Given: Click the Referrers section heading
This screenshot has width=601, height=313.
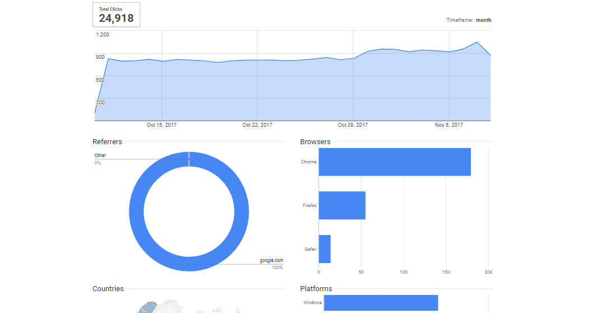Looking at the screenshot, I should (107, 142).
